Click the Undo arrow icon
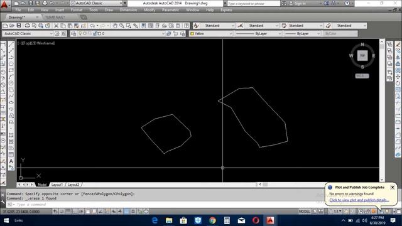Screen dimensions: 402x226 point(92,26)
